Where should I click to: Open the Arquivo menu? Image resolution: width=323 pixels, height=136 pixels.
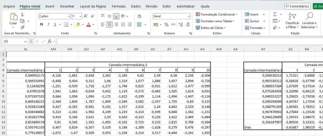[x=9, y=6]
